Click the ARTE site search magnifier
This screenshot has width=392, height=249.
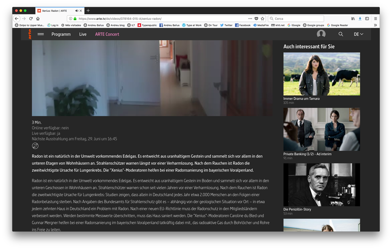(x=341, y=34)
